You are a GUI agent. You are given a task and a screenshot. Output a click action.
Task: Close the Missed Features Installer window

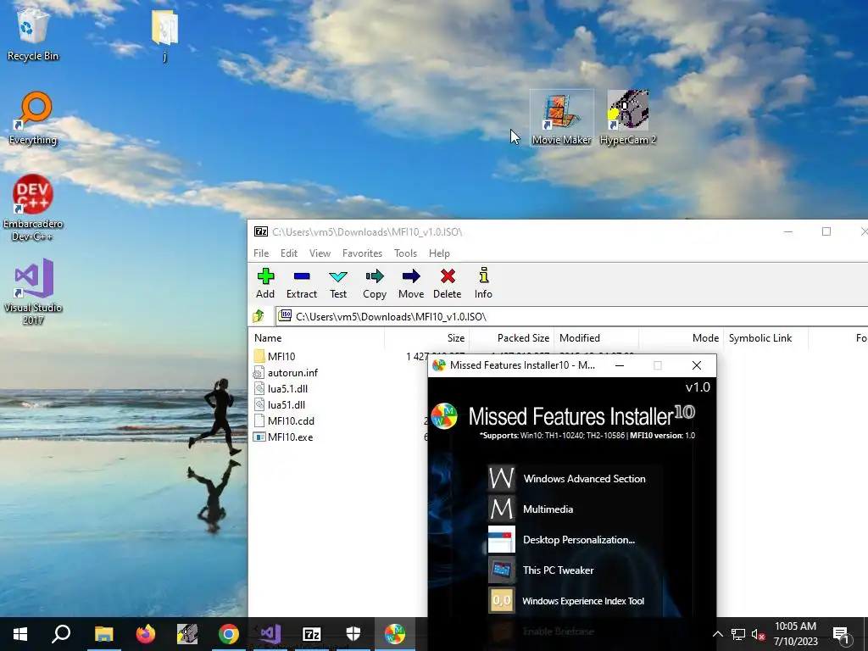tap(697, 365)
